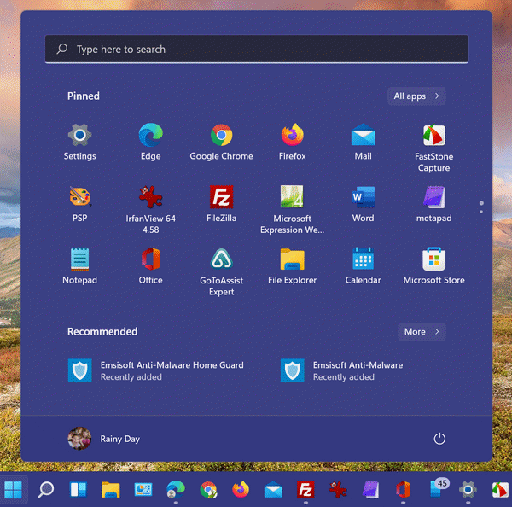Click the Windows Start button on taskbar
512x507 pixels.
point(13,490)
